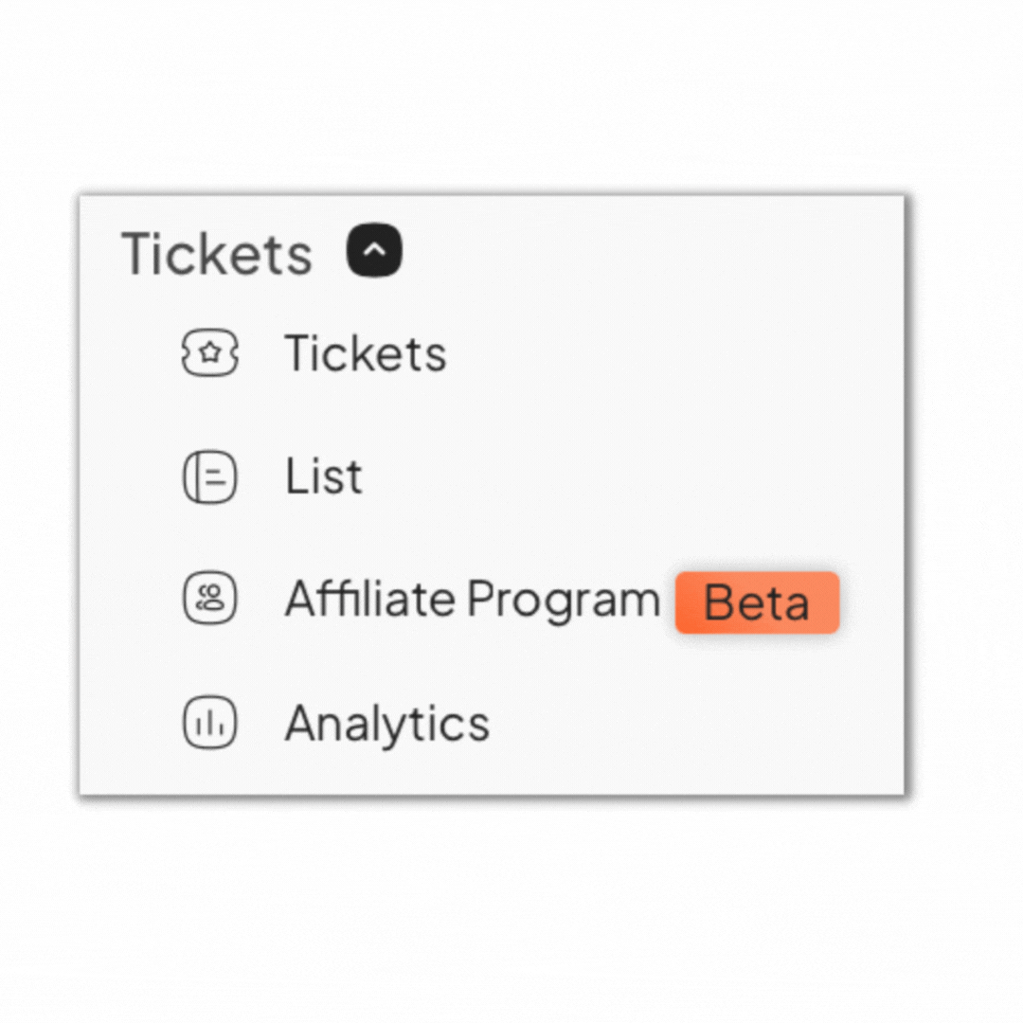Select the Affiliate Program people icon
1023x1023 pixels.
pyautogui.click(x=209, y=600)
